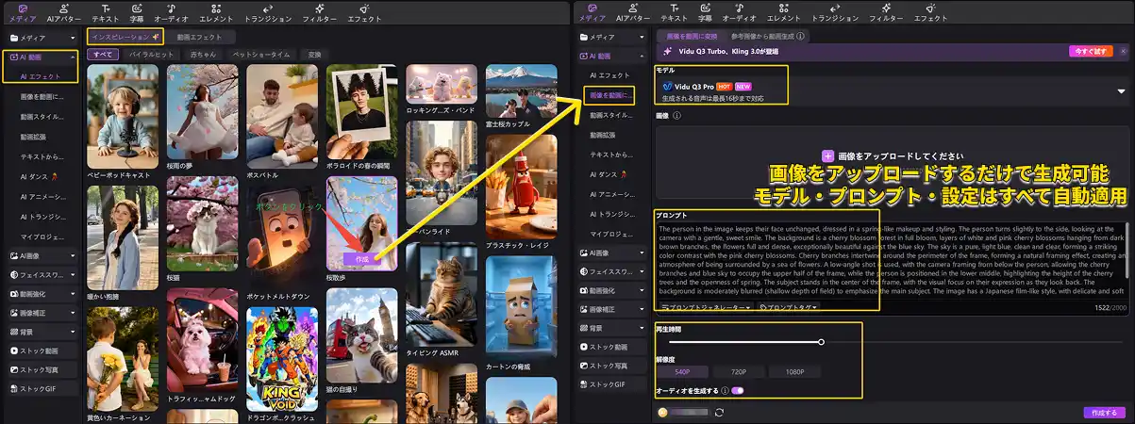Toggle the オーディオを生成する switch

(737, 390)
